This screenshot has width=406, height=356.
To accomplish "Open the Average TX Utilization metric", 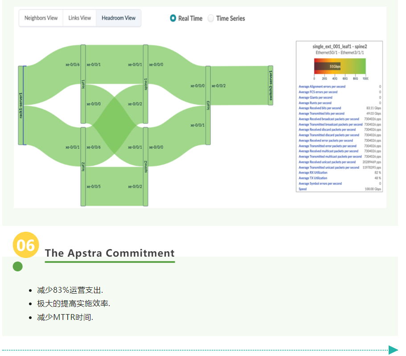I will (x=313, y=178).
